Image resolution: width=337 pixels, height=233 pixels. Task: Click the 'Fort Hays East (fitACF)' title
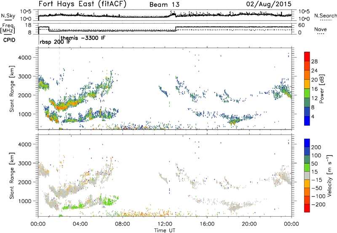click(83, 4)
